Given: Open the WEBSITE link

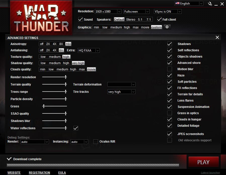Looking at the screenshot, I should [x=14, y=172].
